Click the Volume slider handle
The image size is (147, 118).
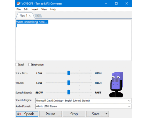coord(69,83)
